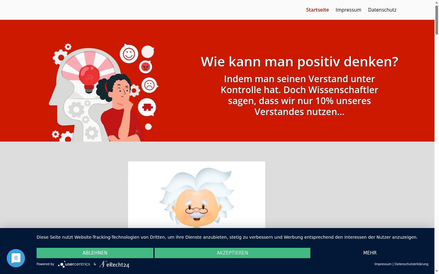
Task: Click the eRecht24 logo
Action: (114, 264)
